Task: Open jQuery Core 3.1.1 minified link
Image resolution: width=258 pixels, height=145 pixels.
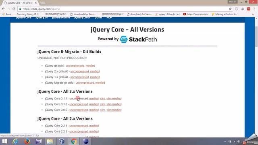Action: (94, 99)
